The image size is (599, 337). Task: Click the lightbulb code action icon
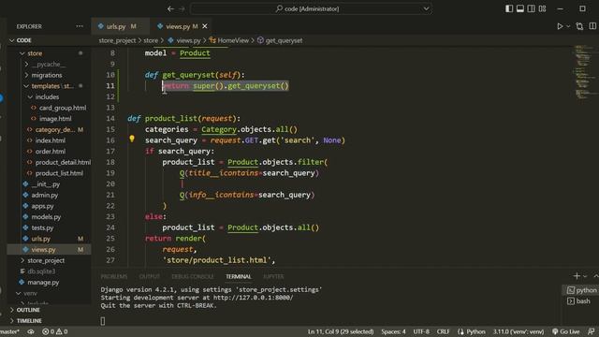pyautogui.click(x=132, y=139)
